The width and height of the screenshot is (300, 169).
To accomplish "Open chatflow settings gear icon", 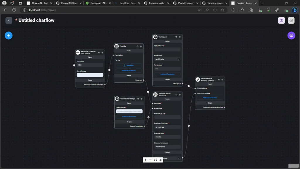I will point(291,20).
